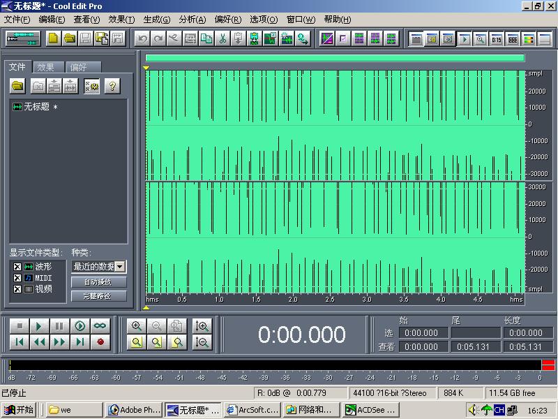Image resolution: width=558 pixels, height=419 pixels.
Task: Click the 完整路径 button
Action: pyautogui.click(x=98, y=295)
